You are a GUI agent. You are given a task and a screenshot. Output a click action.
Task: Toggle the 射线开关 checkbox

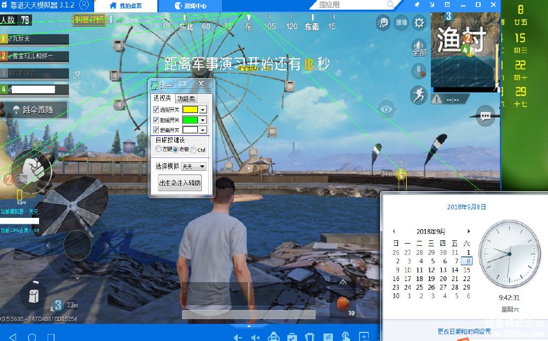[156, 119]
